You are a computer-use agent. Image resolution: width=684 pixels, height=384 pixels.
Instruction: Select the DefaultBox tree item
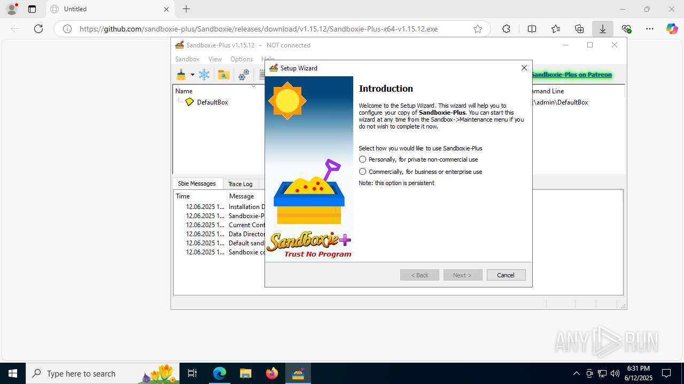click(x=212, y=102)
